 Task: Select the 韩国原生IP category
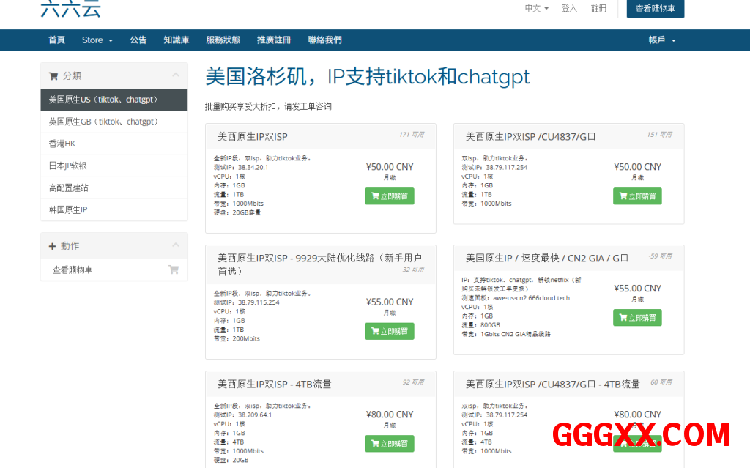[x=68, y=209]
